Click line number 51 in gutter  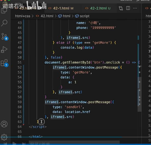20,62
